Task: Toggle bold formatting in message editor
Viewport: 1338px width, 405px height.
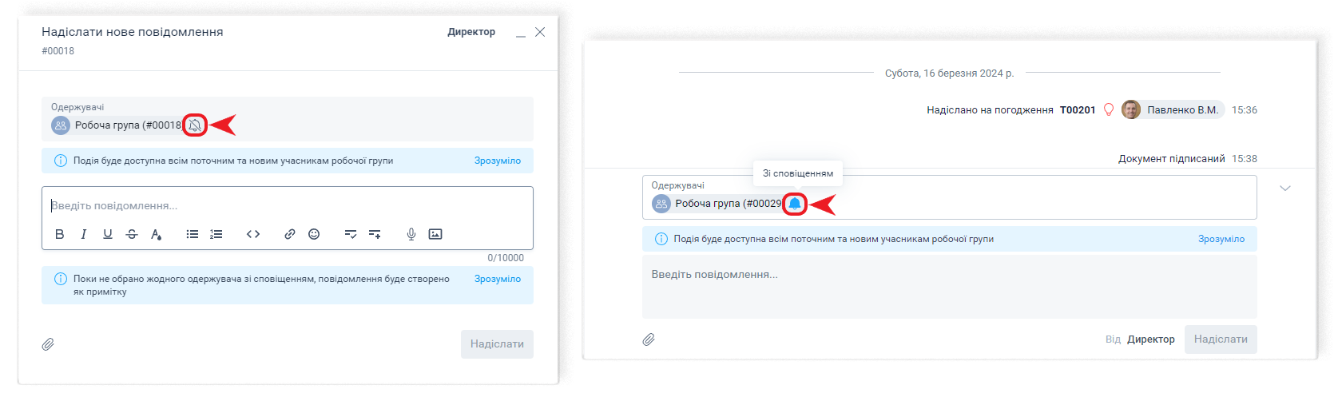Action: [x=60, y=234]
